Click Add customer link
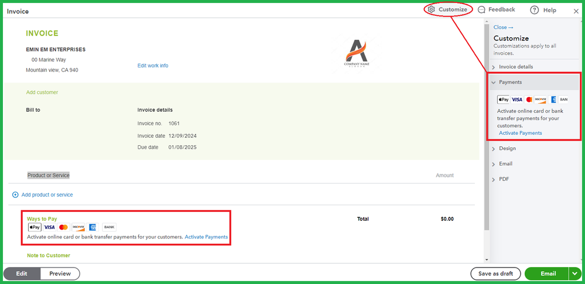585x284 pixels. pyautogui.click(x=42, y=92)
